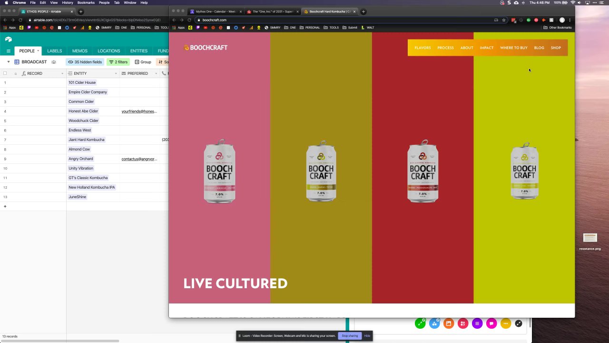Open PREFERRED column header
Viewport: 609px width, 343px height.
pos(140,73)
